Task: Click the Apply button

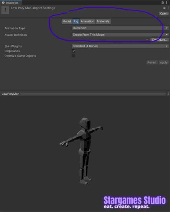Action: point(164,63)
